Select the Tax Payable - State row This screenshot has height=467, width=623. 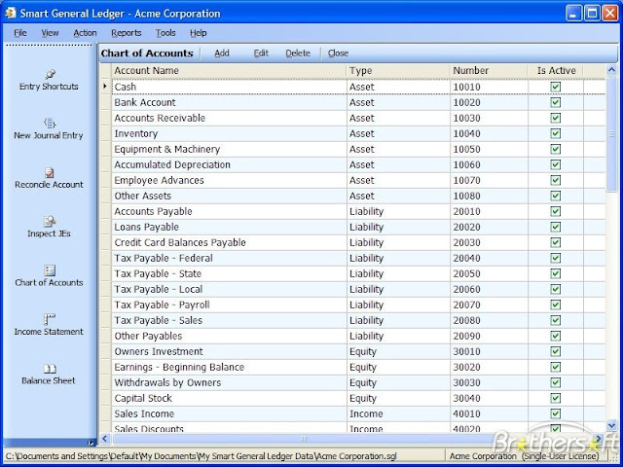[359, 273]
